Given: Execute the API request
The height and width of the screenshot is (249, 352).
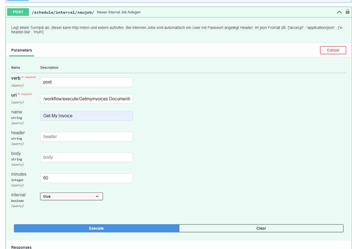Looking at the screenshot, I should 96,228.
